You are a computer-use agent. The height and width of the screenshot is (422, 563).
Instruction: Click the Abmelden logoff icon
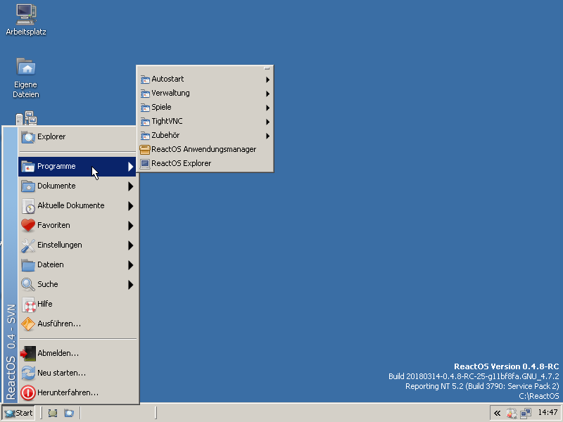tap(28, 354)
